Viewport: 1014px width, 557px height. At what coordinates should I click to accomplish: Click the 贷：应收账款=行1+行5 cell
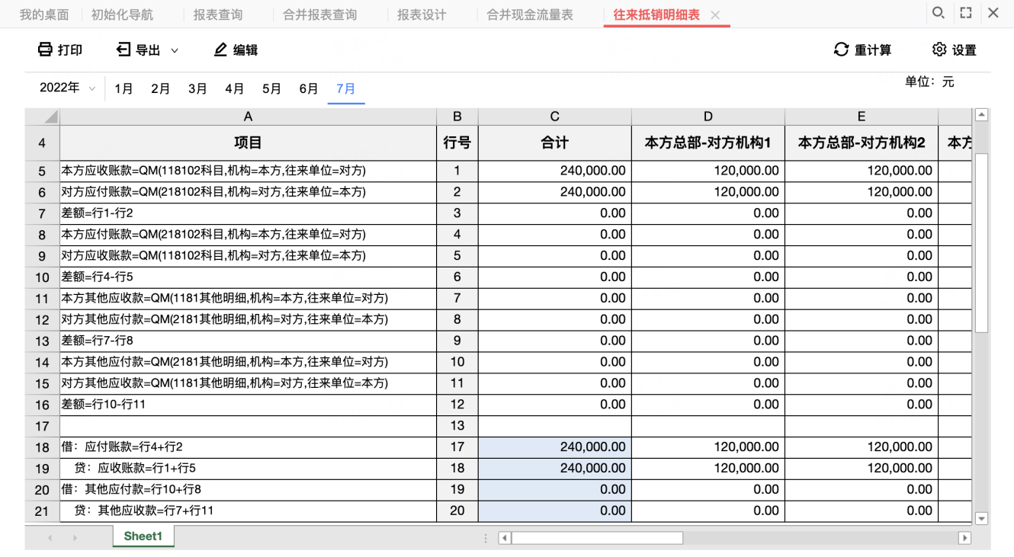pyautogui.click(x=248, y=469)
